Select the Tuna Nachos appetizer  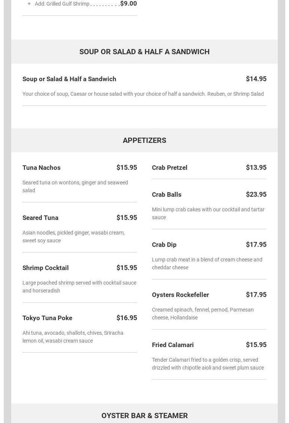[42, 168]
